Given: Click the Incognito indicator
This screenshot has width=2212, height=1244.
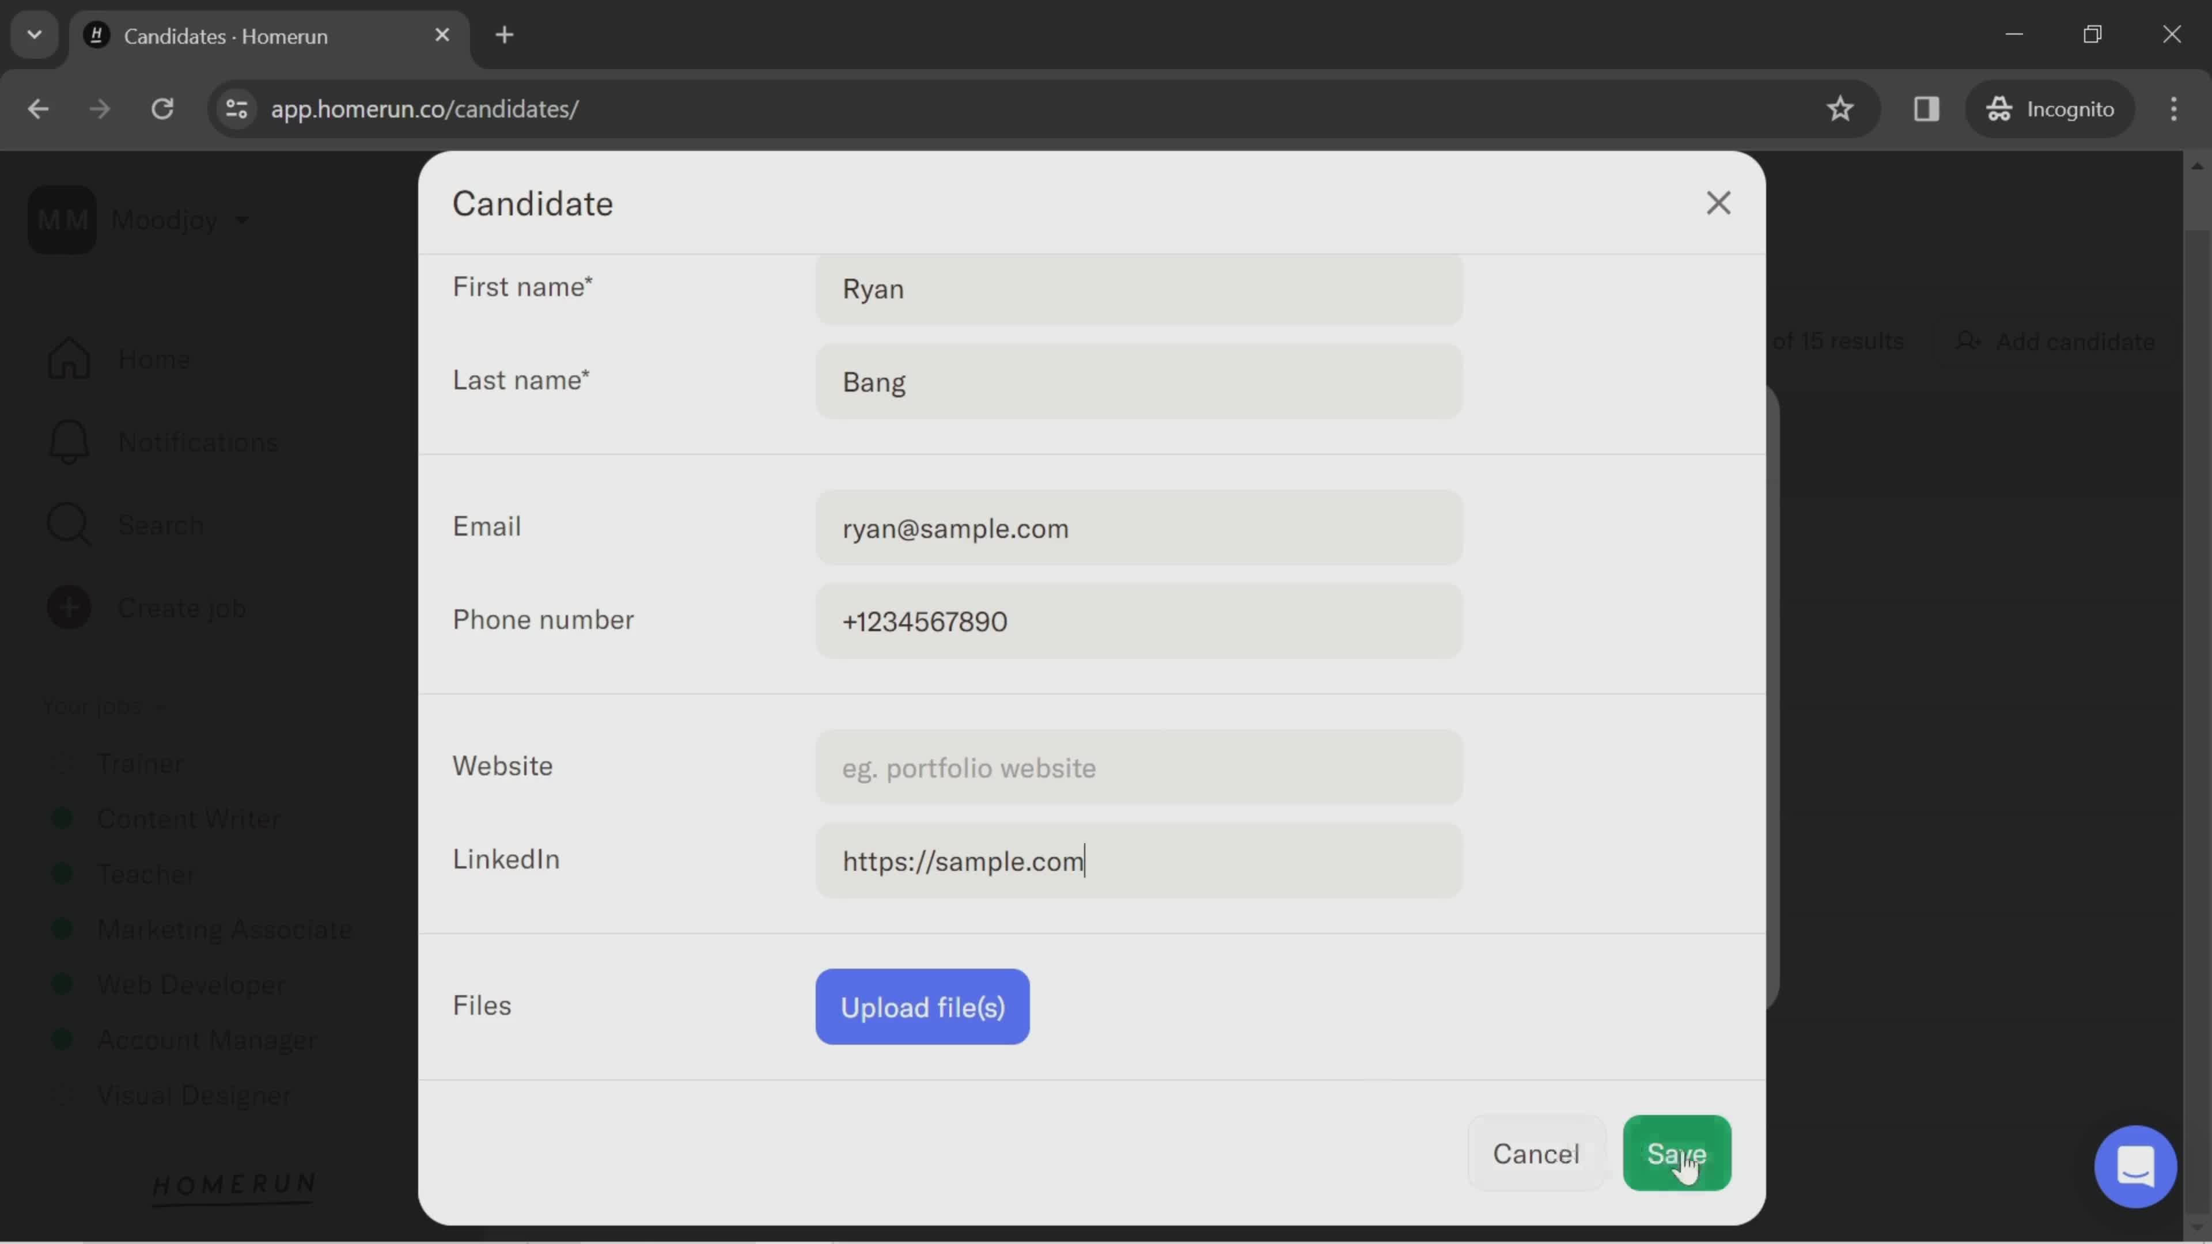Looking at the screenshot, I should tap(2050, 109).
